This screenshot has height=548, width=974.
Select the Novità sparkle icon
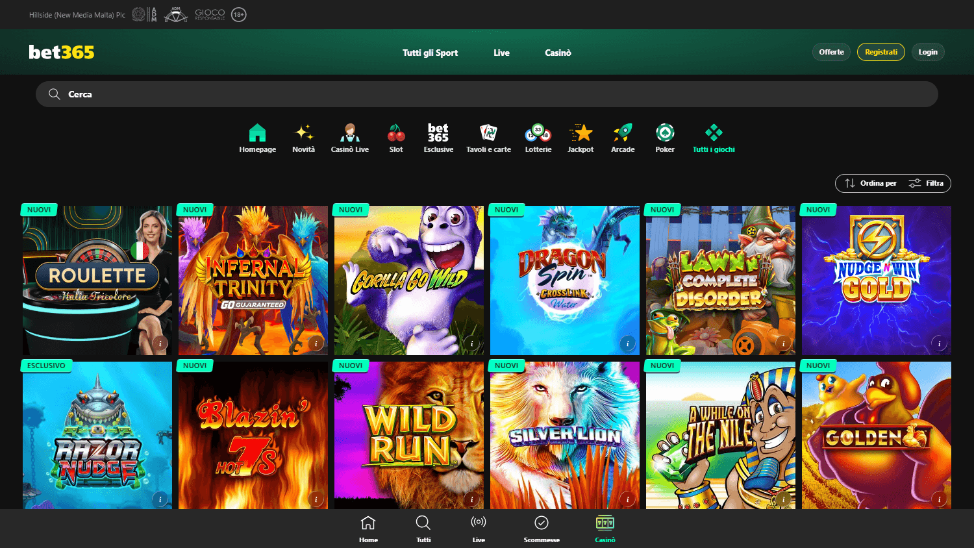(x=303, y=132)
